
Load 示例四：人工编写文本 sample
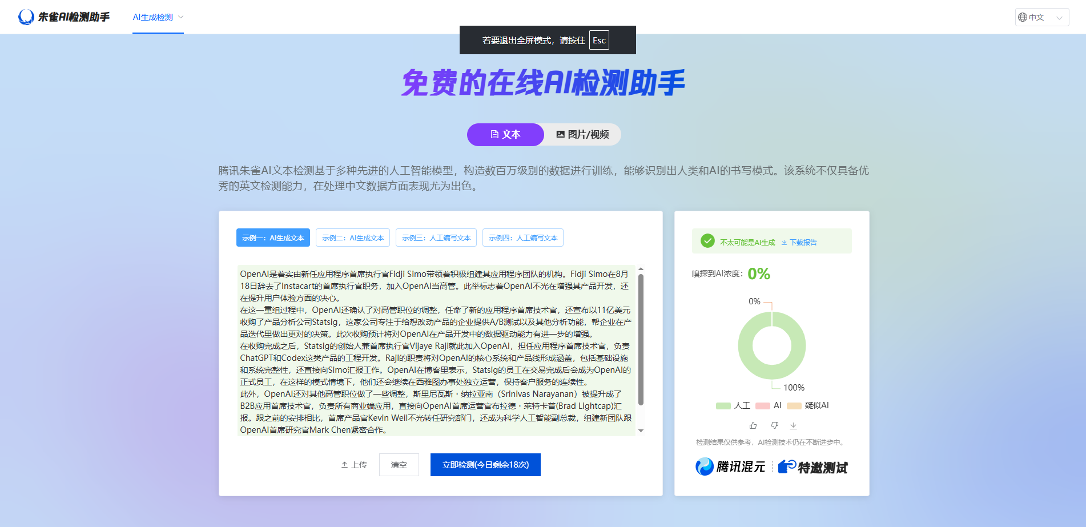point(523,238)
